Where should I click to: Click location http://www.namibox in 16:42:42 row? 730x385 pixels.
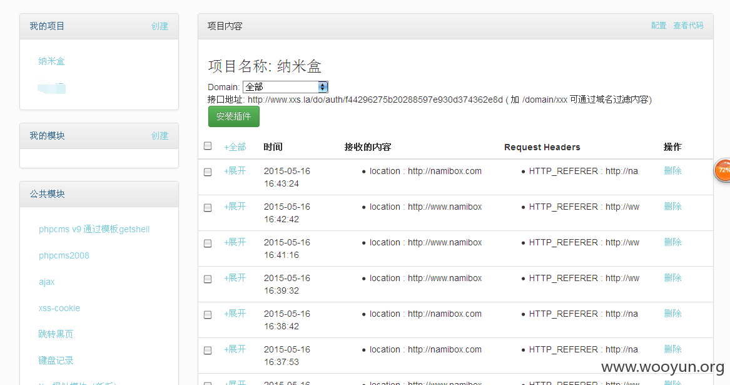click(425, 207)
